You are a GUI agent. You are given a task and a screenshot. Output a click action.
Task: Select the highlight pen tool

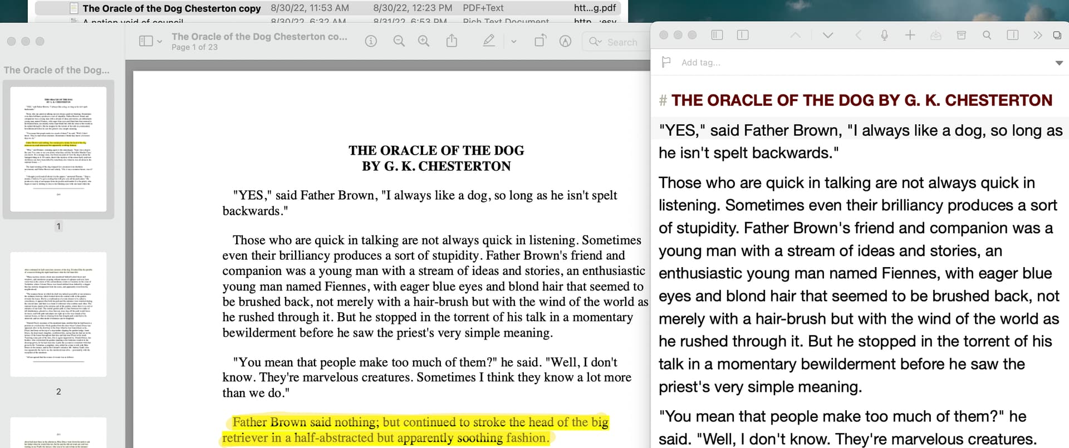[489, 41]
